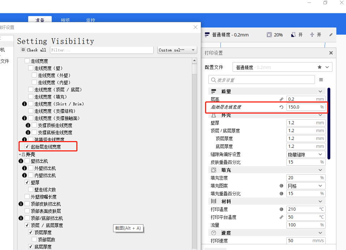
Task: Click the dark scrollbar in the print settings
Action: click(x=329, y=123)
